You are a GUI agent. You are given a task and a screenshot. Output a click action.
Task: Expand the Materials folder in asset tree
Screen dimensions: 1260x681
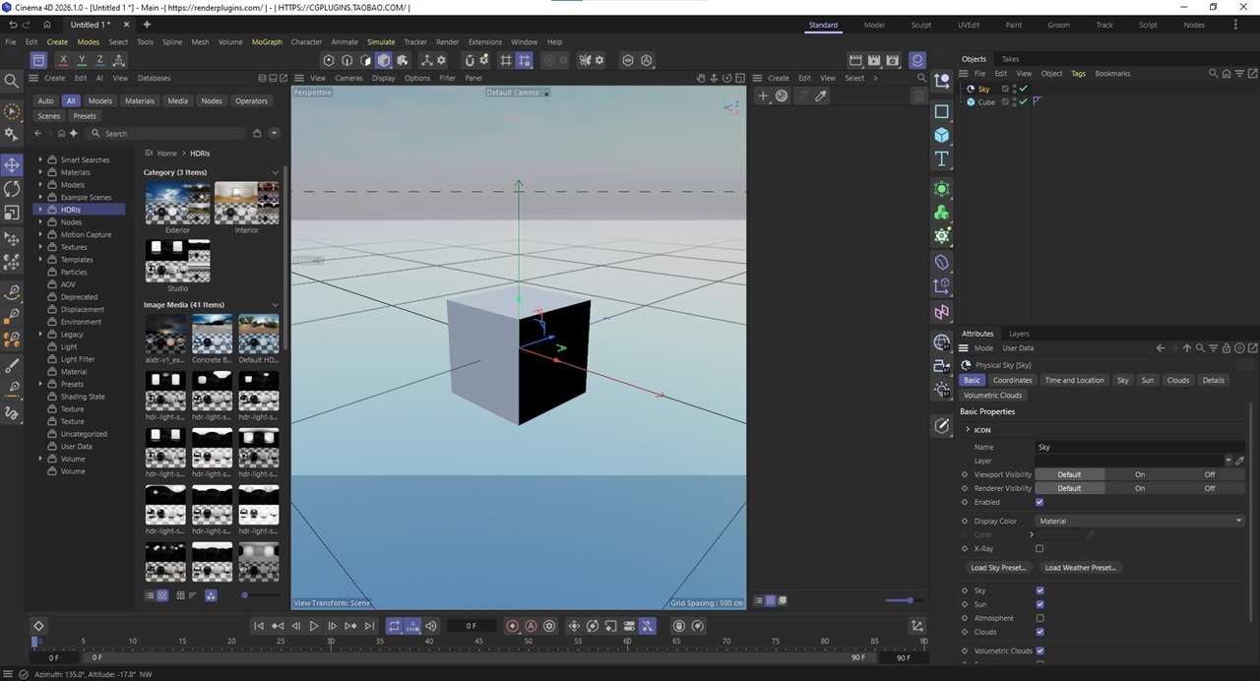pyautogui.click(x=40, y=172)
